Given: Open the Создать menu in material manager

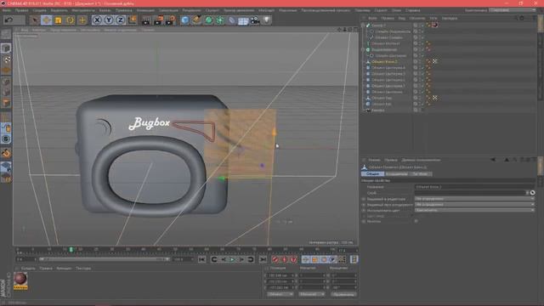Looking at the screenshot, I should coord(28,269).
